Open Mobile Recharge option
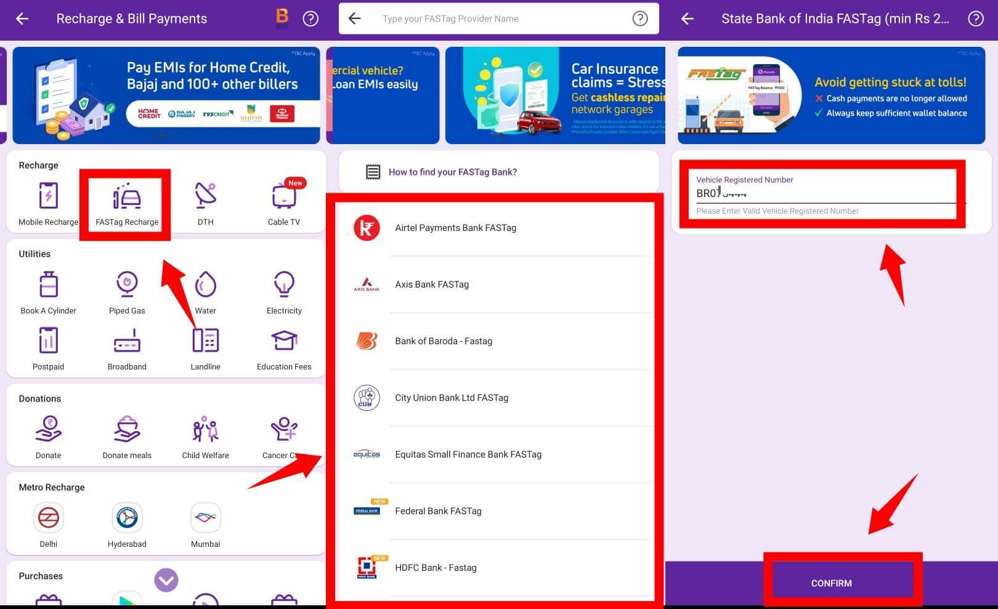 [x=48, y=204]
